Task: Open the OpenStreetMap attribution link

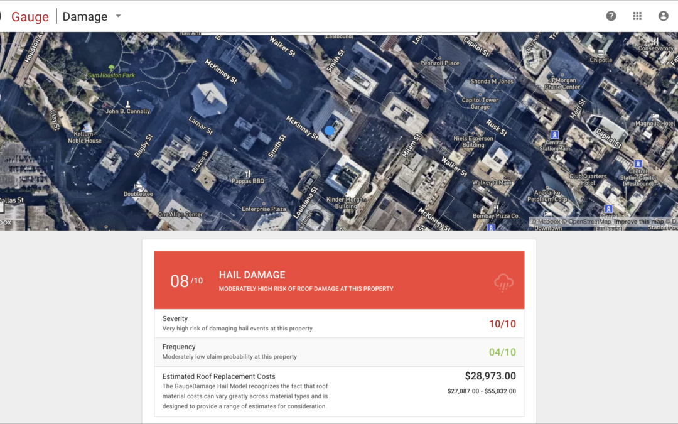Action: [586, 222]
